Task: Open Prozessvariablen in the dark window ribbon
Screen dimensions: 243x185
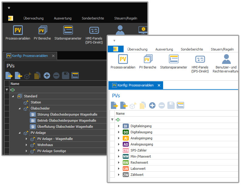Action: tap(18, 33)
